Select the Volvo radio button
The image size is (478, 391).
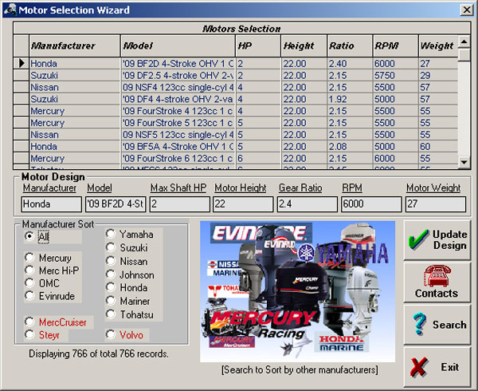(111, 334)
